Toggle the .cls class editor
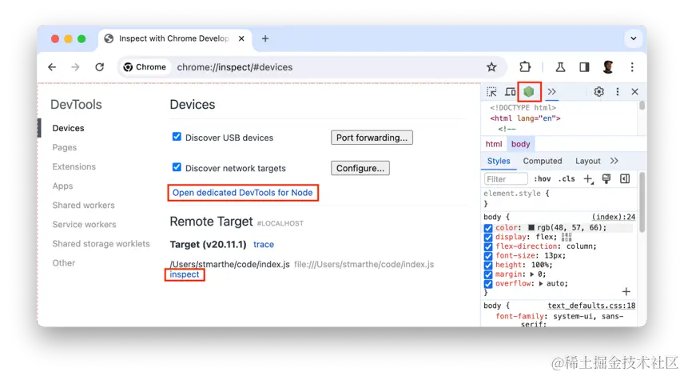This screenshot has width=684, height=376. tap(567, 178)
